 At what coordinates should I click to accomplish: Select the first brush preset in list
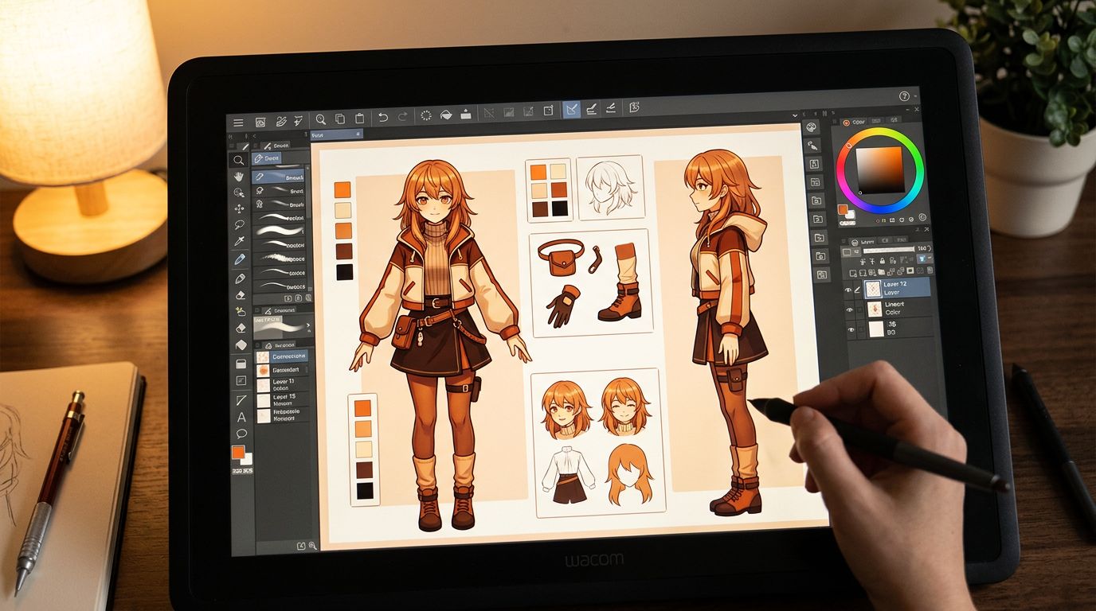[x=280, y=177]
